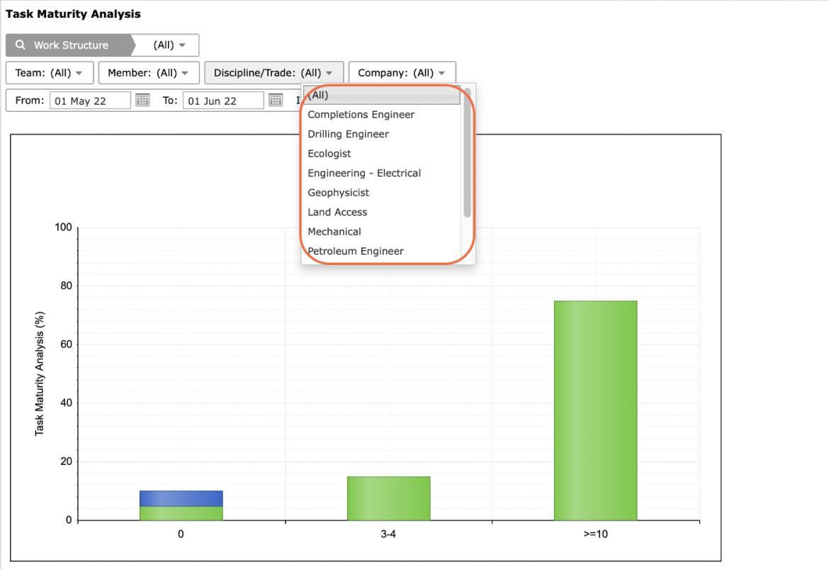829x569 pixels.
Task: Select Ecologist discipline option
Action: (382, 154)
